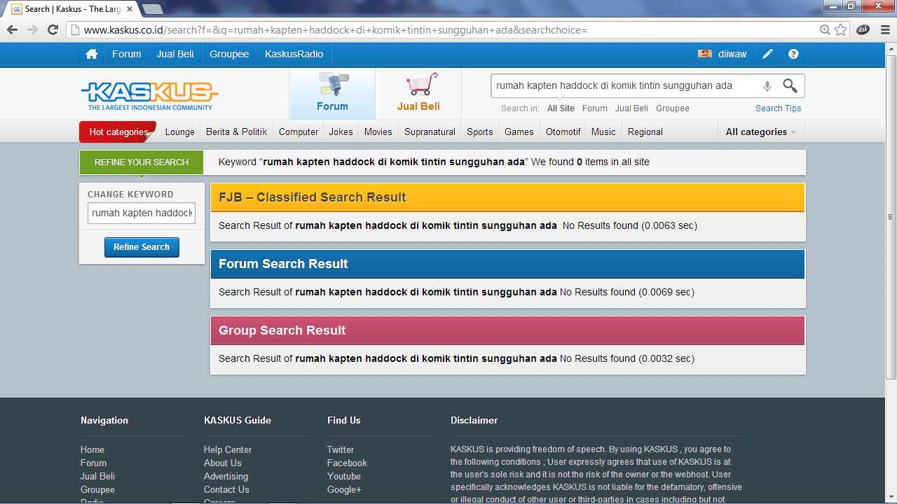The width and height of the screenshot is (897, 504).
Task: Open the Advertising footer link
Action: coord(226,477)
